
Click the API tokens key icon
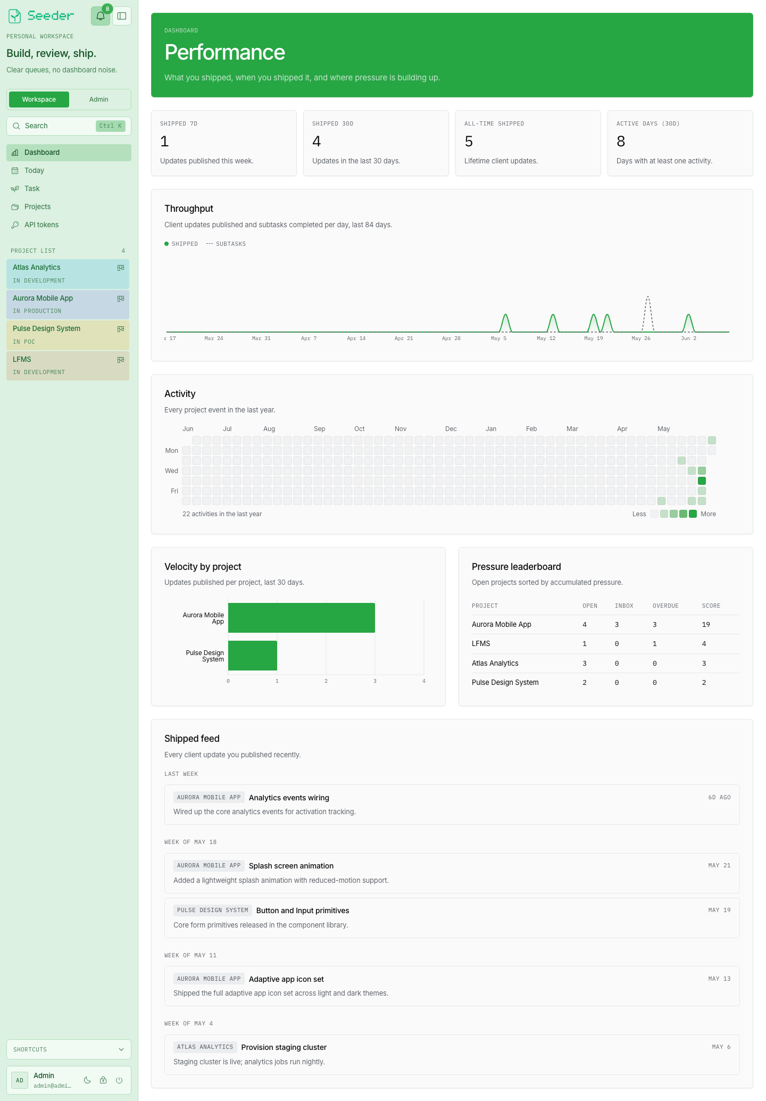click(x=15, y=225)
